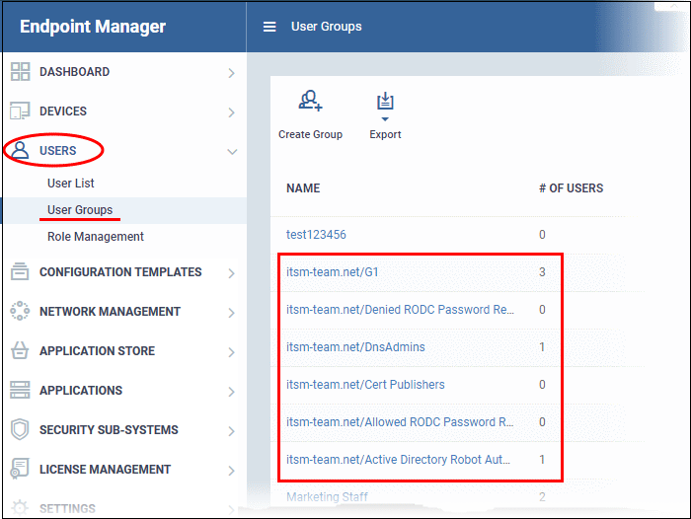691x519 pixels.
Task: Expand the Security Sub-Systems chevron
Action: (231, 431)
